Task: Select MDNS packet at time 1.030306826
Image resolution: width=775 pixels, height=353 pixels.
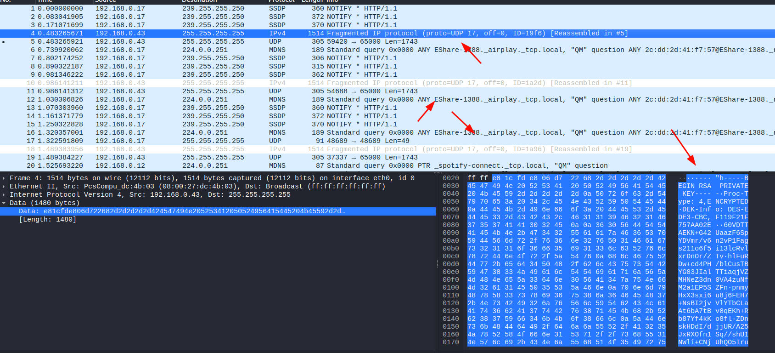Action: [387, 99]
